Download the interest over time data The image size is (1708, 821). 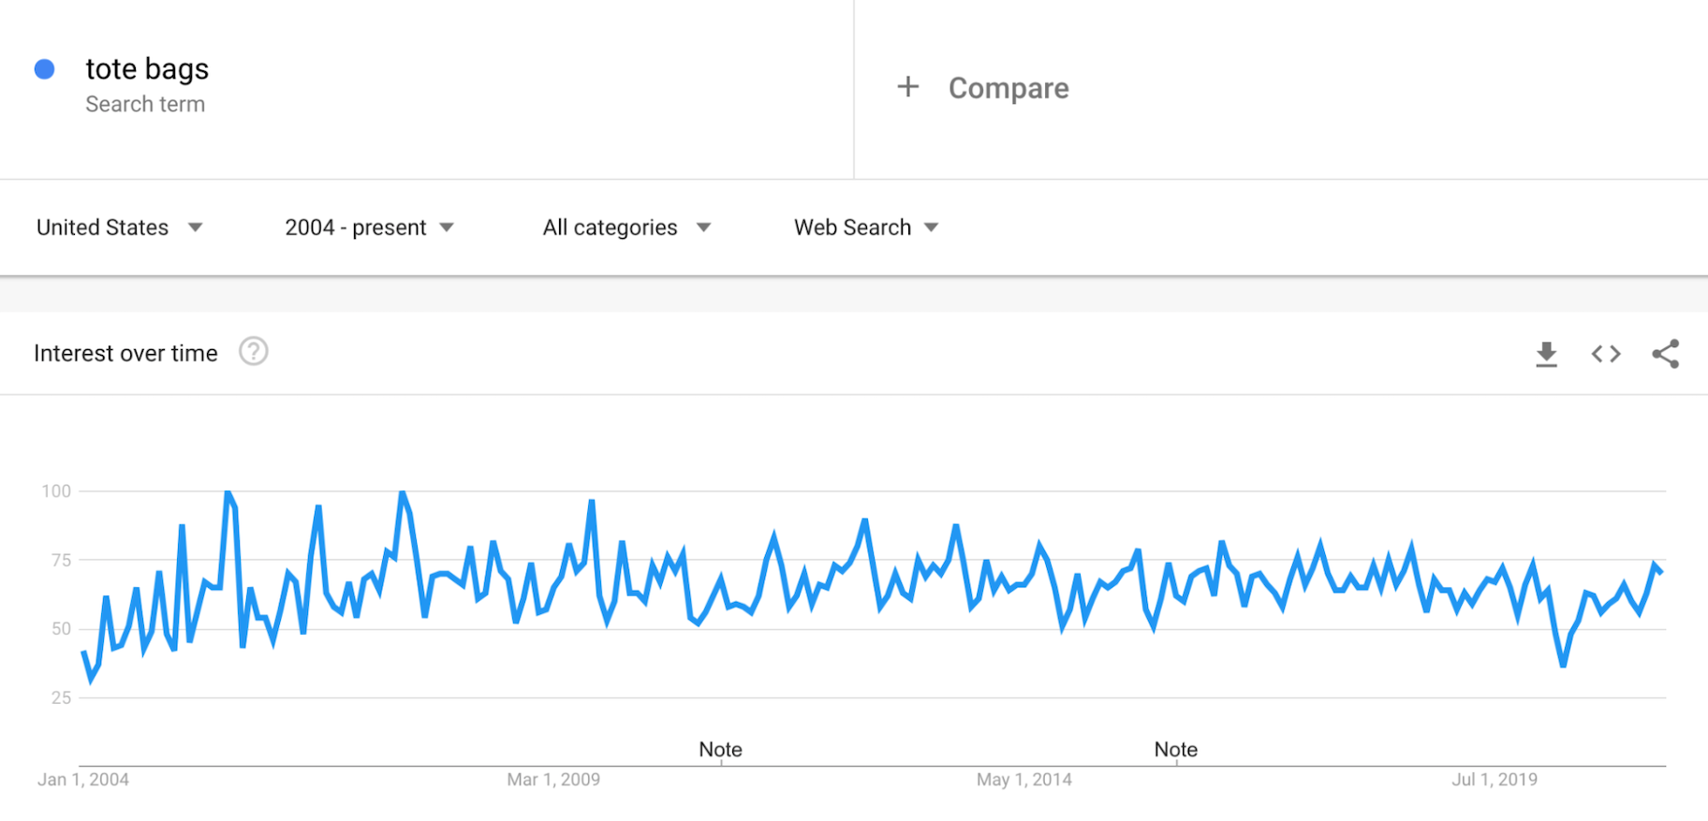[x=1546, y=354]
